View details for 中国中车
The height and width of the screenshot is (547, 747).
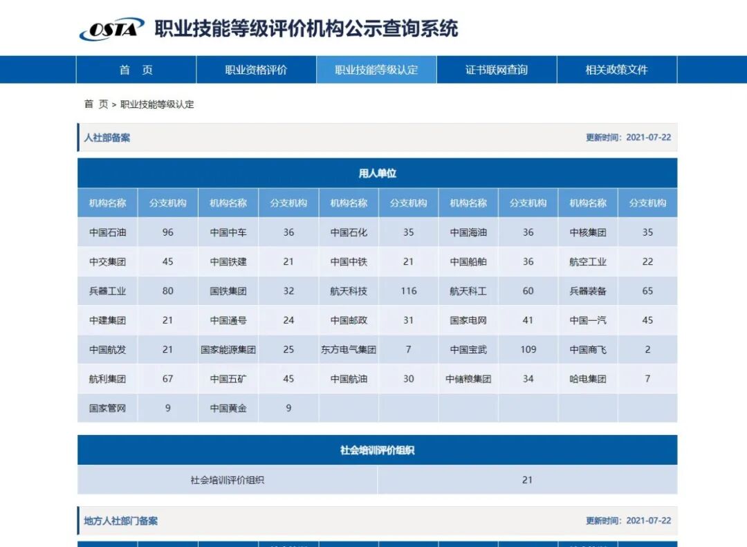tap(228, 232)
